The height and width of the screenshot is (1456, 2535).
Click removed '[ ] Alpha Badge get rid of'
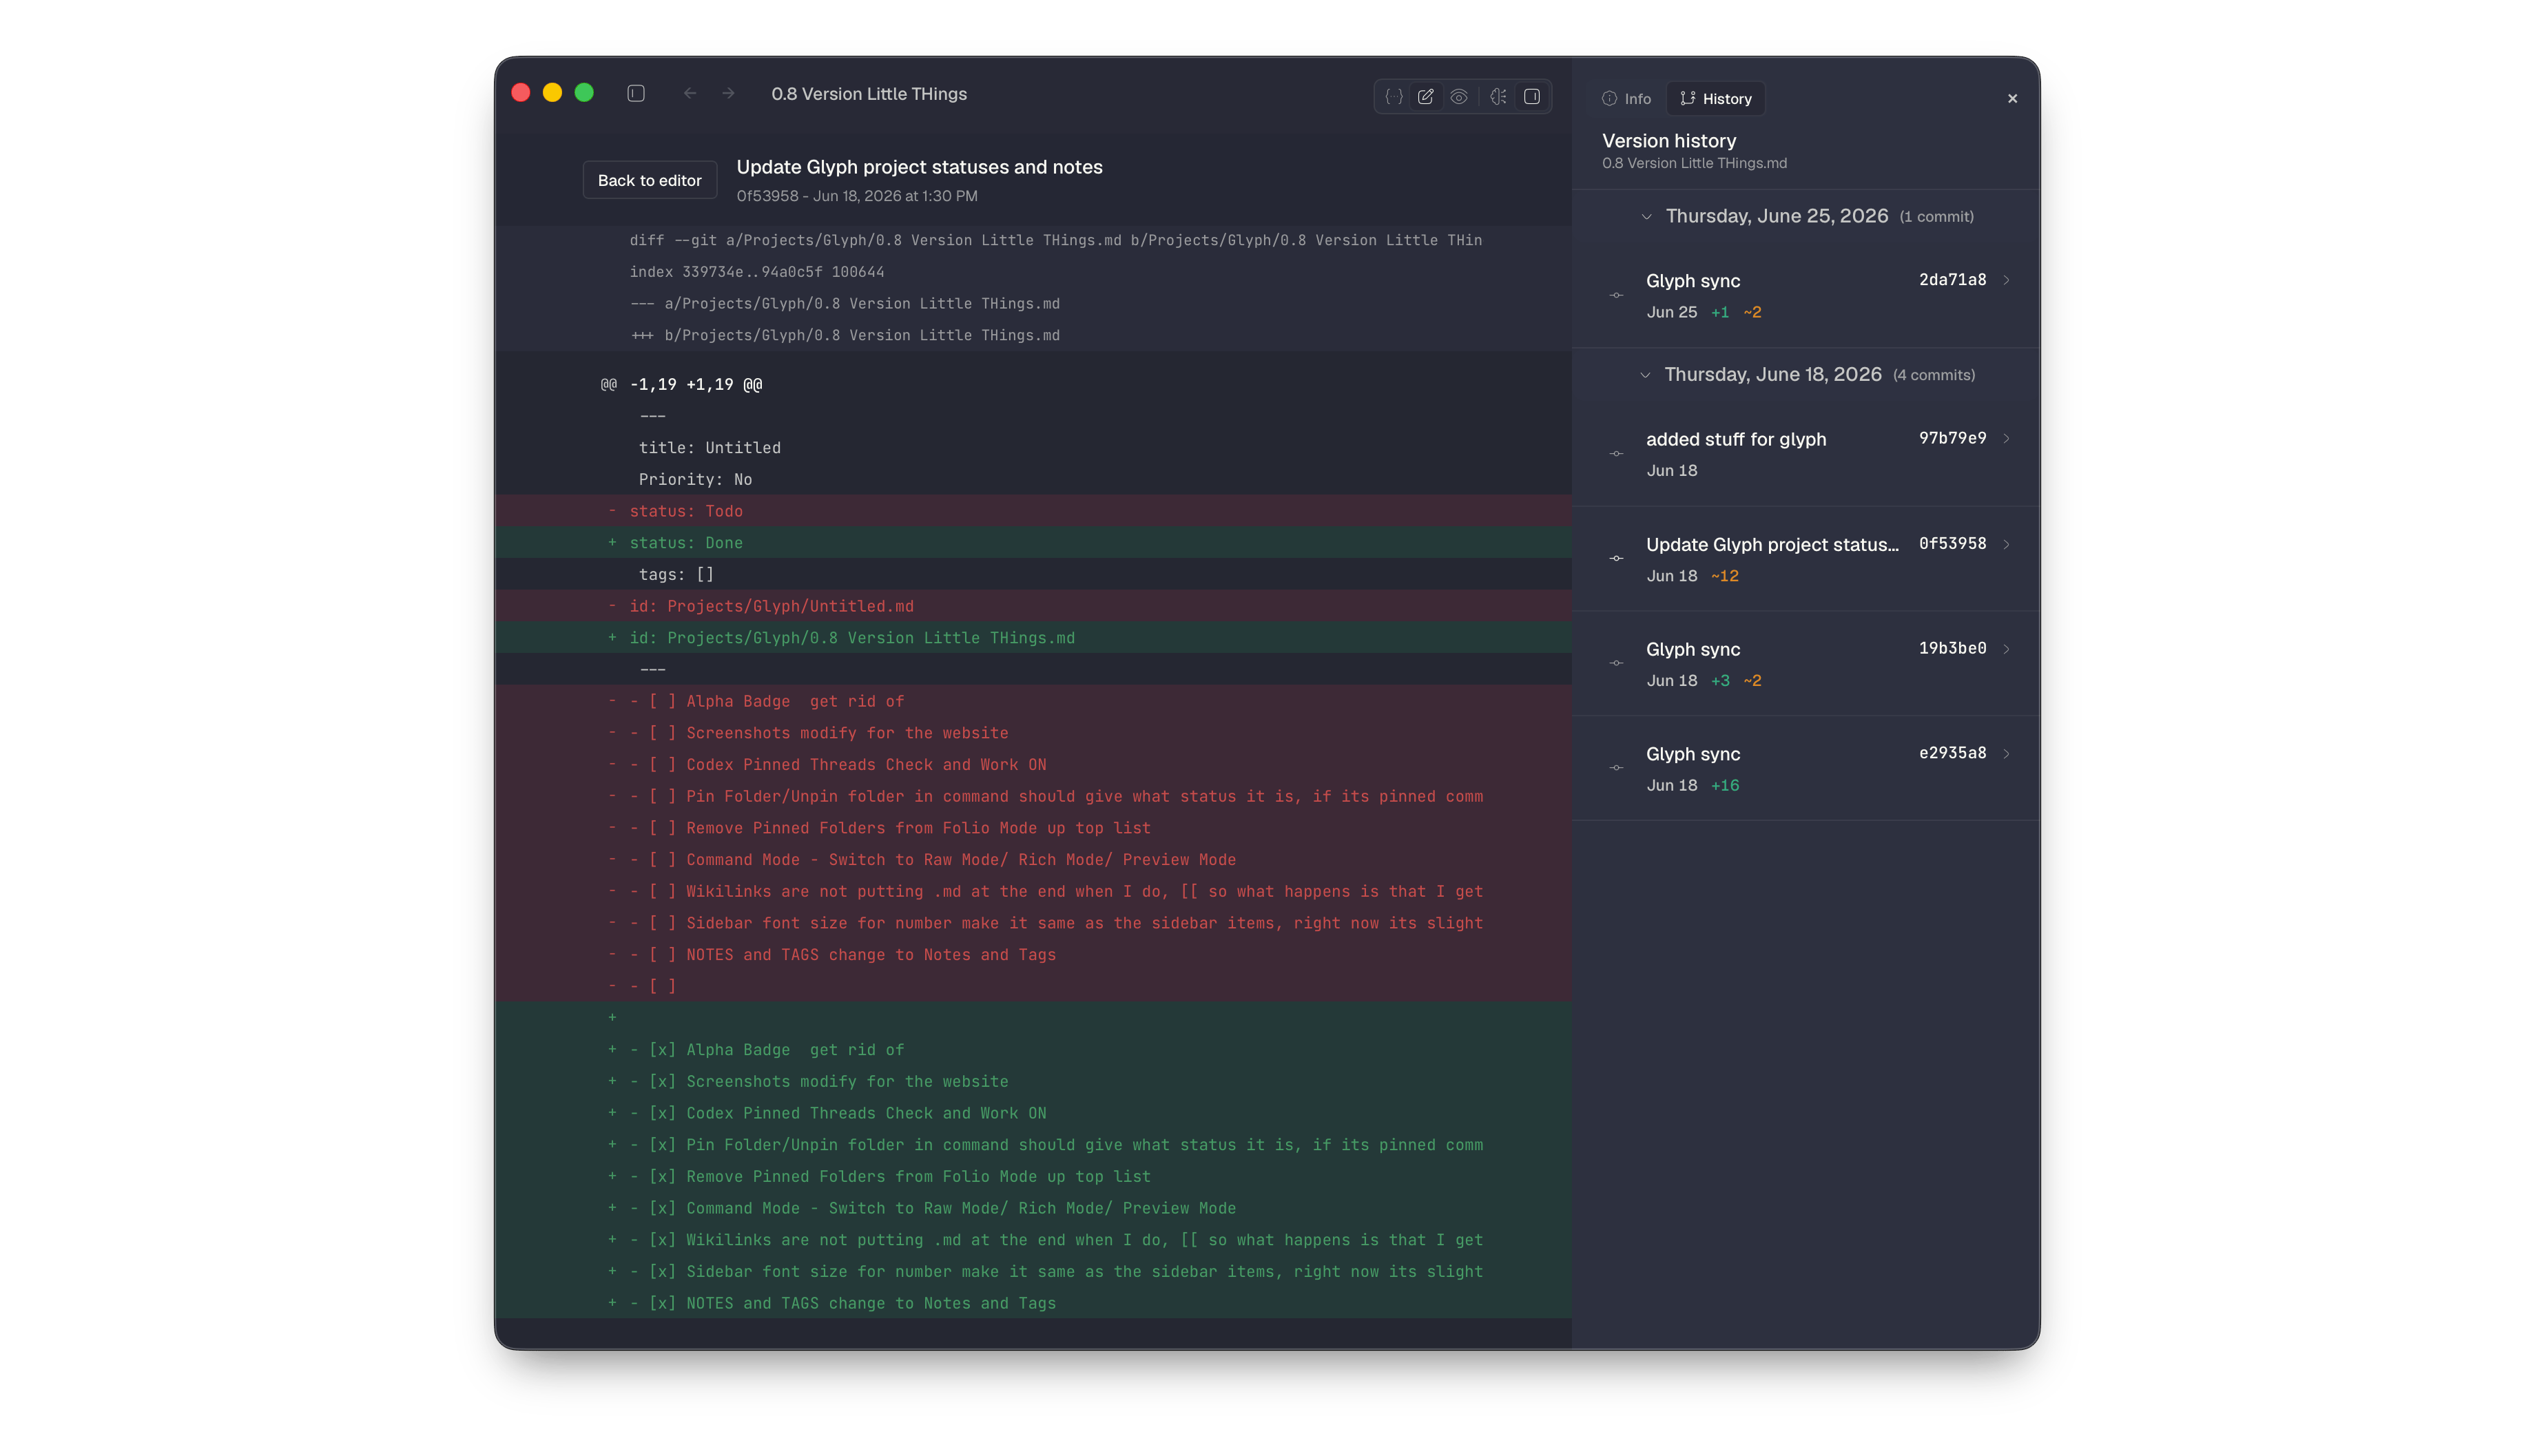(x=1033, y=701)
